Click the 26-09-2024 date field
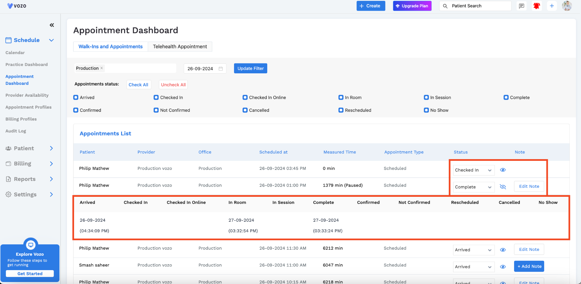 pyautogui.click(x=205, y=69)
